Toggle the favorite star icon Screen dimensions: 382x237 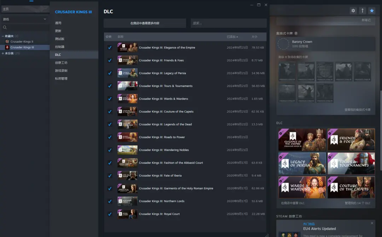pyautogui.click(x=371, y=11)
